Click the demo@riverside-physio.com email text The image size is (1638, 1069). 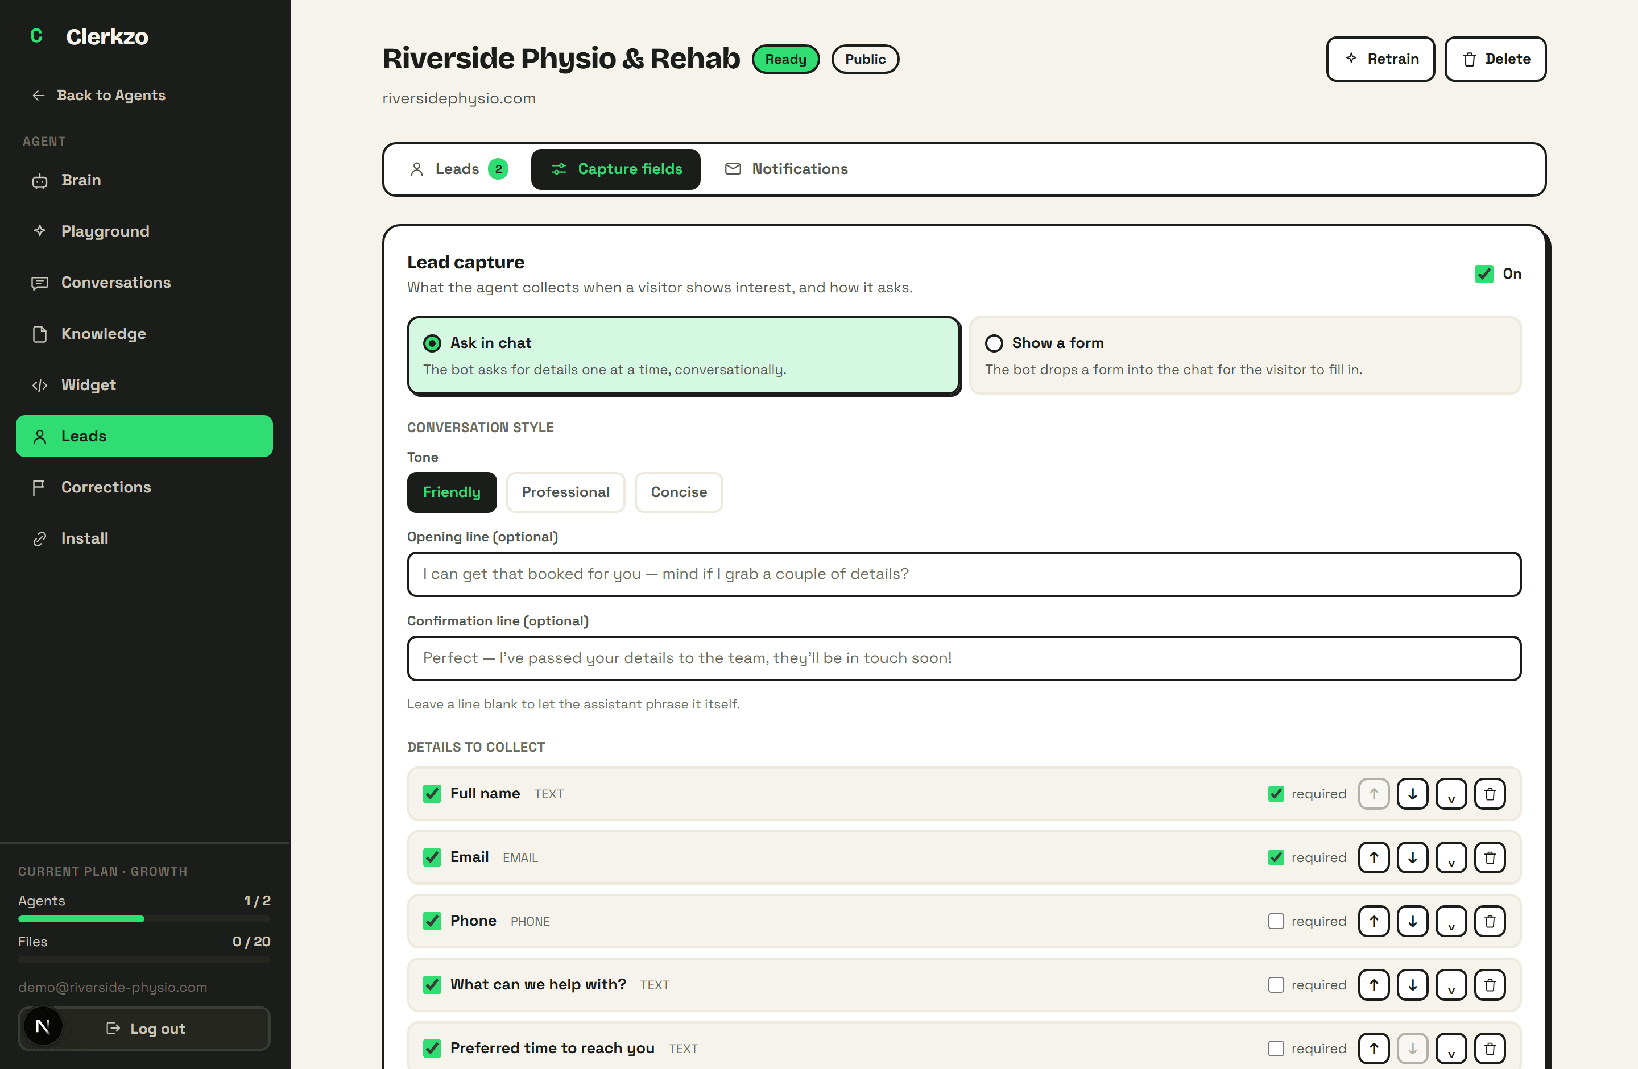pos(113,987)
